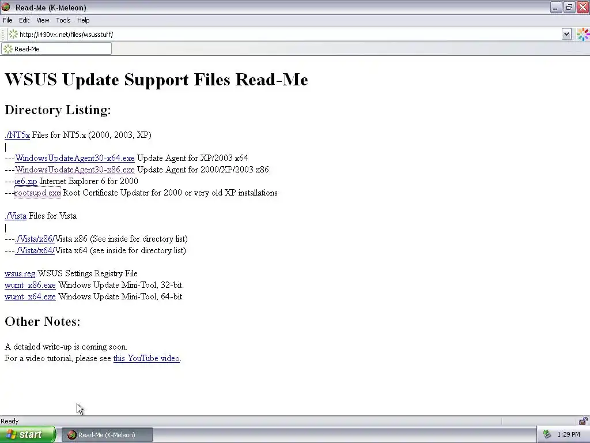Download the wsus.reg registry file
The height and width of the screenshot is (443, 590).
tap(20, 273)
